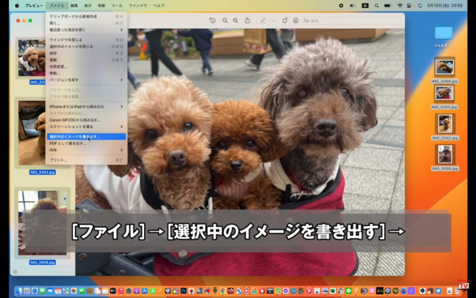Click the IMG_5508.jpg label in sidebar
The width and height of the screenshot is (476, 298).
click(42, 262)
